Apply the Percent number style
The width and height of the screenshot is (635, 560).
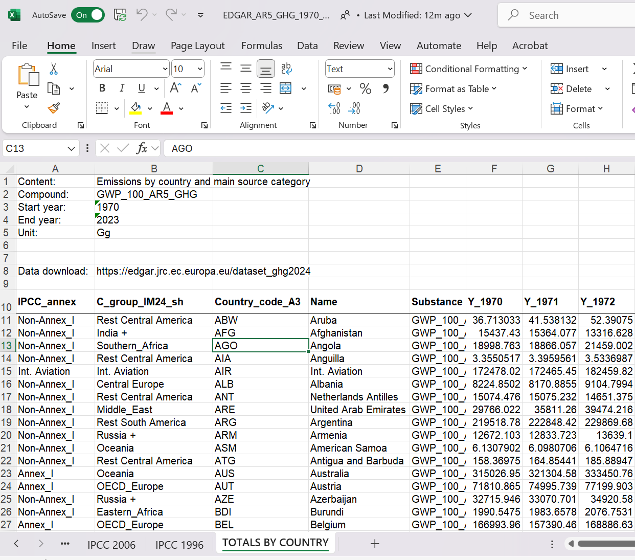[366, 88]
